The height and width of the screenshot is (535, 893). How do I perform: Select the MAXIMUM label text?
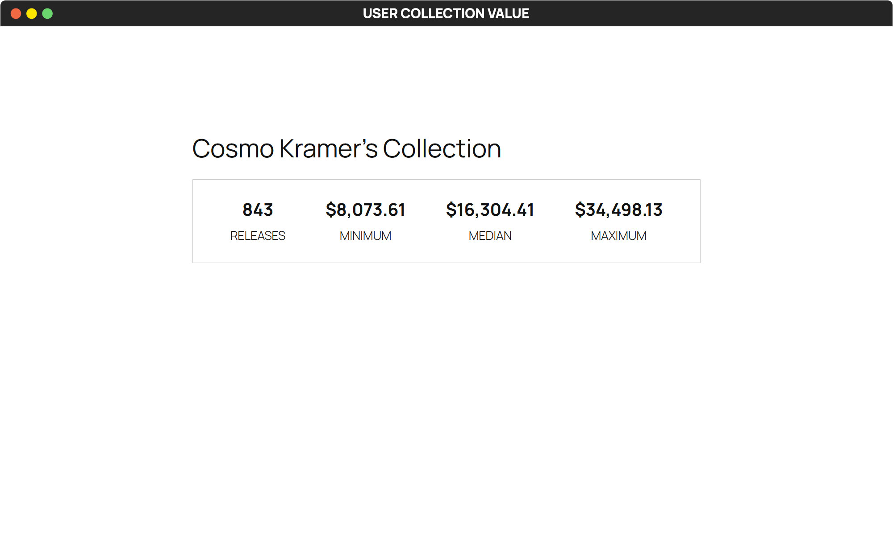619,235
